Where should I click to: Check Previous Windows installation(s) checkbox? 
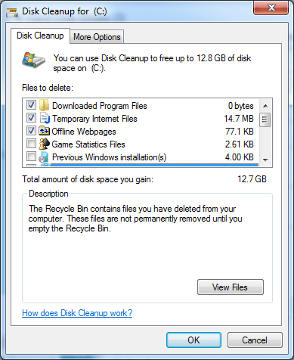pyautogui.click(x=31, y=157)
